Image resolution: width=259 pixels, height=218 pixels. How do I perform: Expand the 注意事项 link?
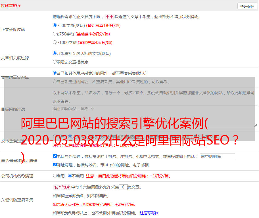[x=149, y=213]
